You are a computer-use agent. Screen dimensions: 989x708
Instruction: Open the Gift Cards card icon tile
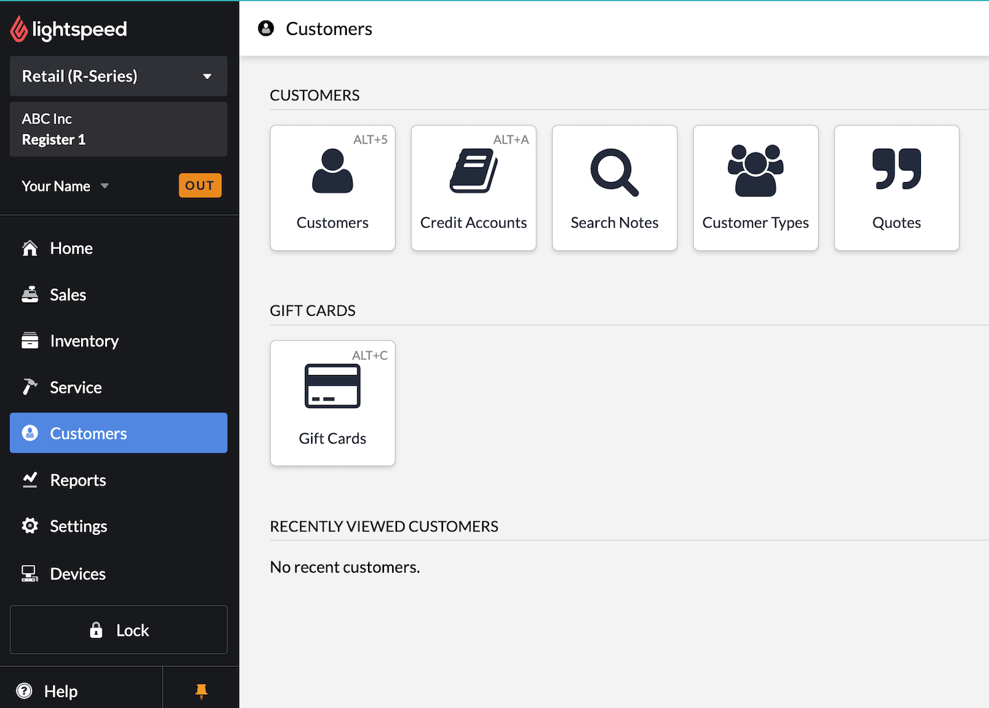click(x=332, y=403)
